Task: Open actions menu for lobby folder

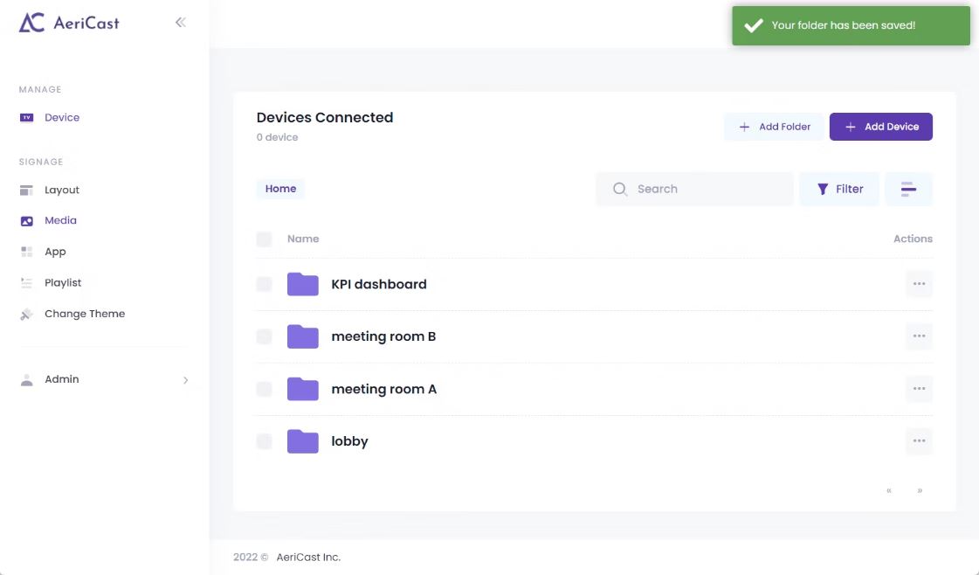Action: click(919, 441)
